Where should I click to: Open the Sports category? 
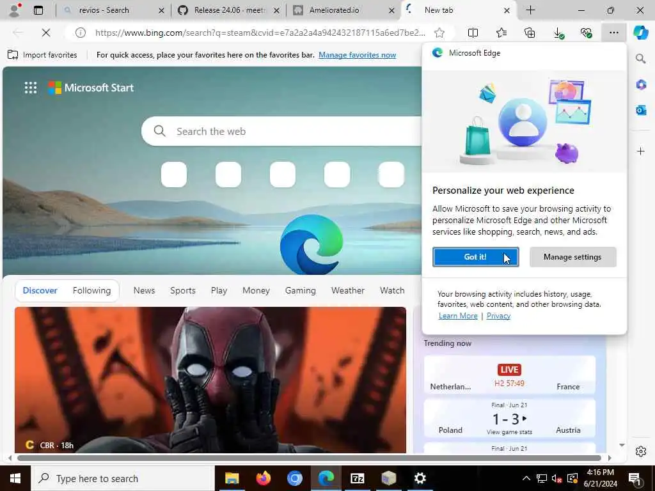(x=183, y=291)
